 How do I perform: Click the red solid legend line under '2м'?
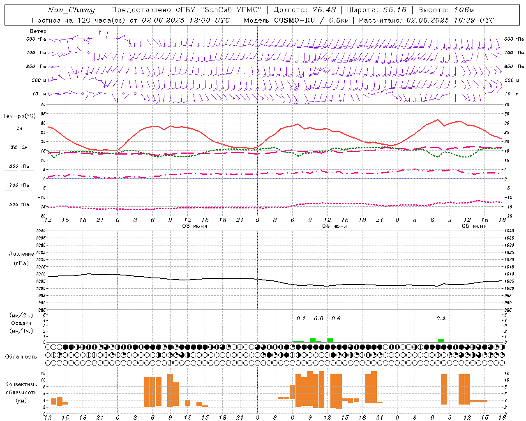pyautogui.click(x=19, y=133)
